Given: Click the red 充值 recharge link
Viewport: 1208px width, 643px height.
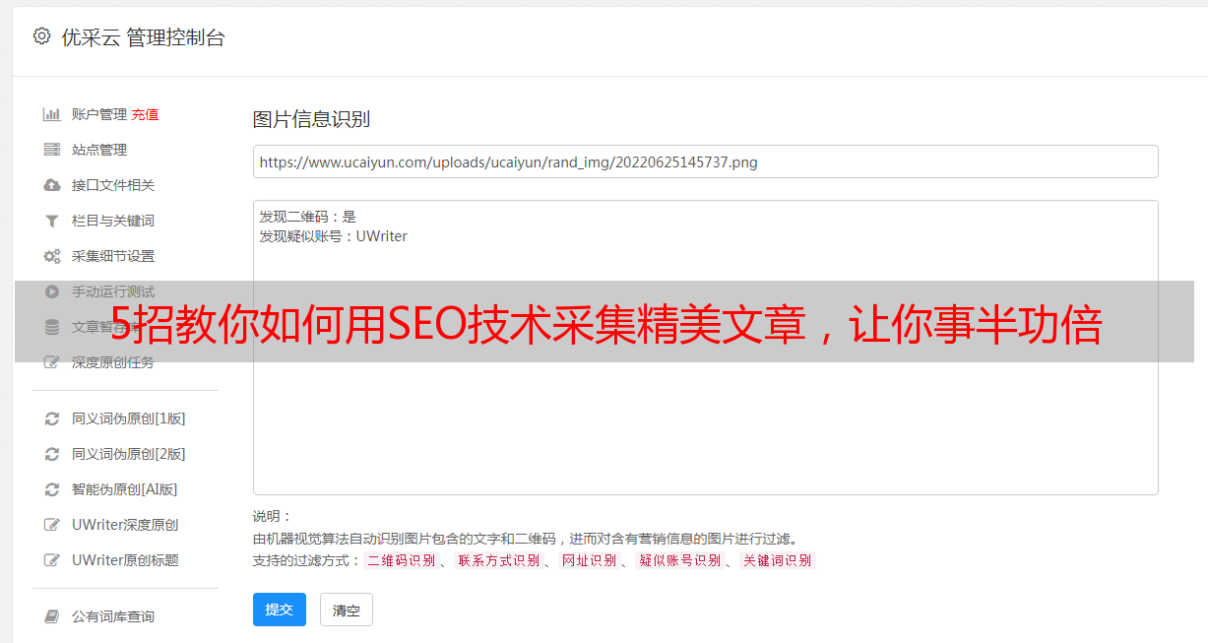Looking at the screenshot, I should 145,114.
